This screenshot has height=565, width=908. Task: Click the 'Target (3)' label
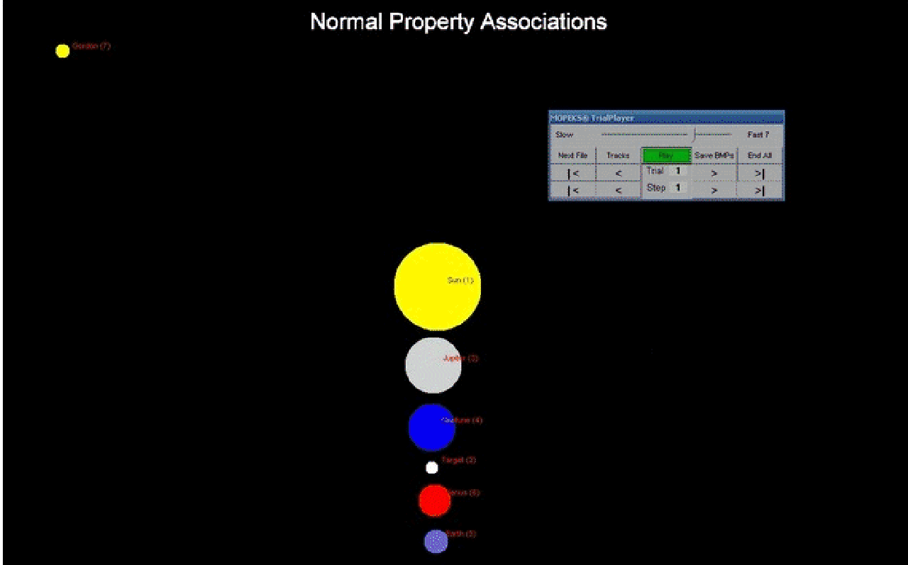click(x=458, y=460)
